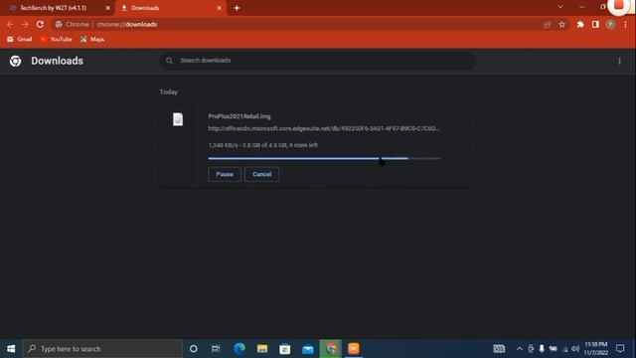Open the orange app icon on the taskbar
Image resolution: width=636 pixels, height=358 pixels.
tap(354, 349)
